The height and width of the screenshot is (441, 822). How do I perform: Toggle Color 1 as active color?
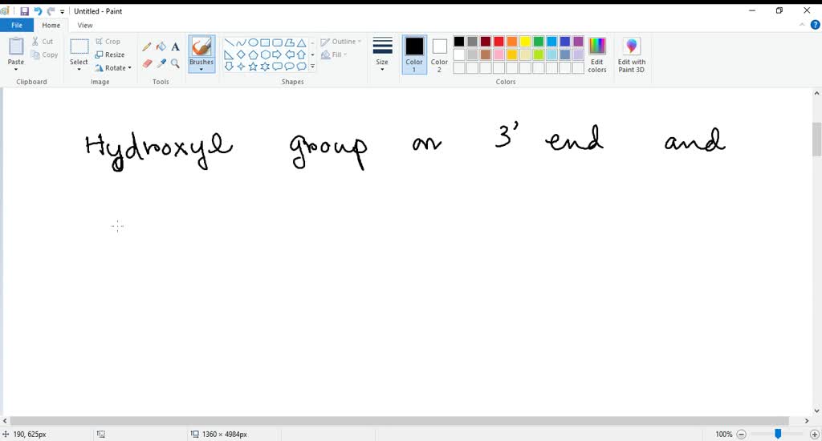point(414,54)
